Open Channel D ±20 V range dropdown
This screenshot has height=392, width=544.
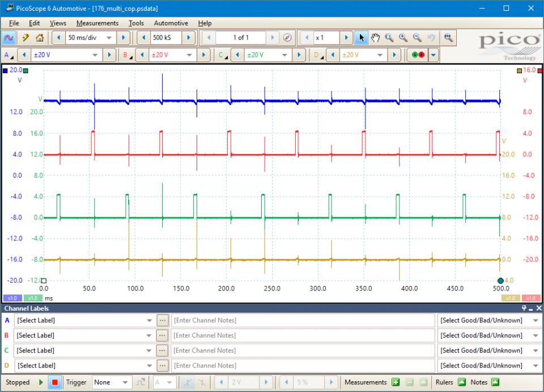380,55
